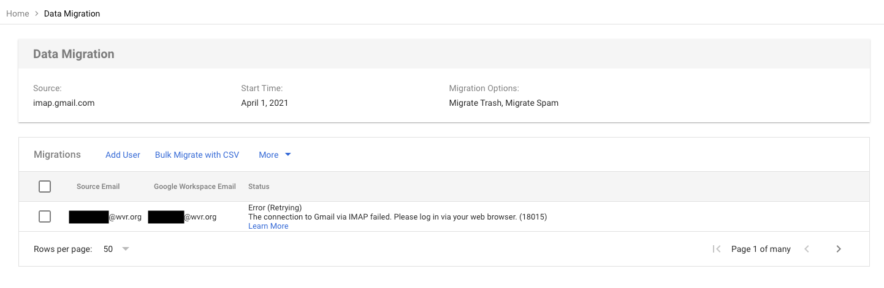Open the Rows per page dropdown
Screen dimensions: 884x288
pyautogui.click(x=126, y=249)
